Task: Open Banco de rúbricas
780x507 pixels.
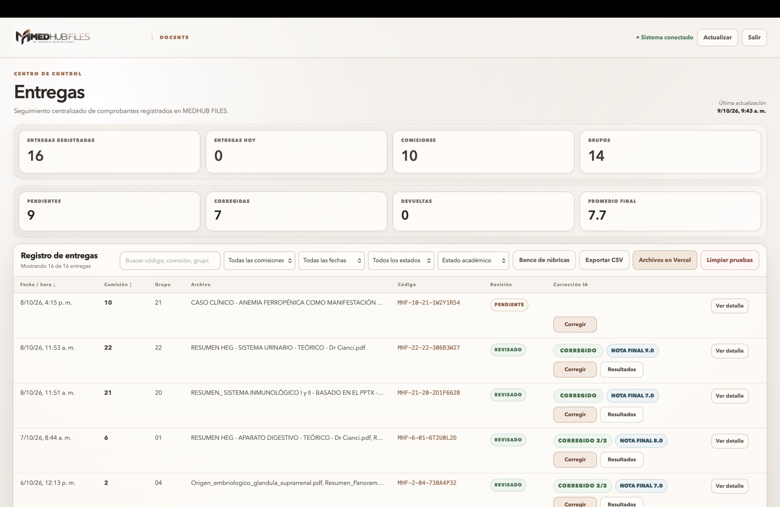Action: [x=544, y=260]
